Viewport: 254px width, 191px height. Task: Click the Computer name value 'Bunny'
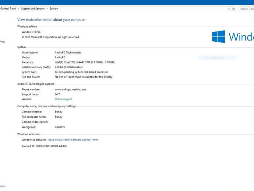click(x=59, y=112)
